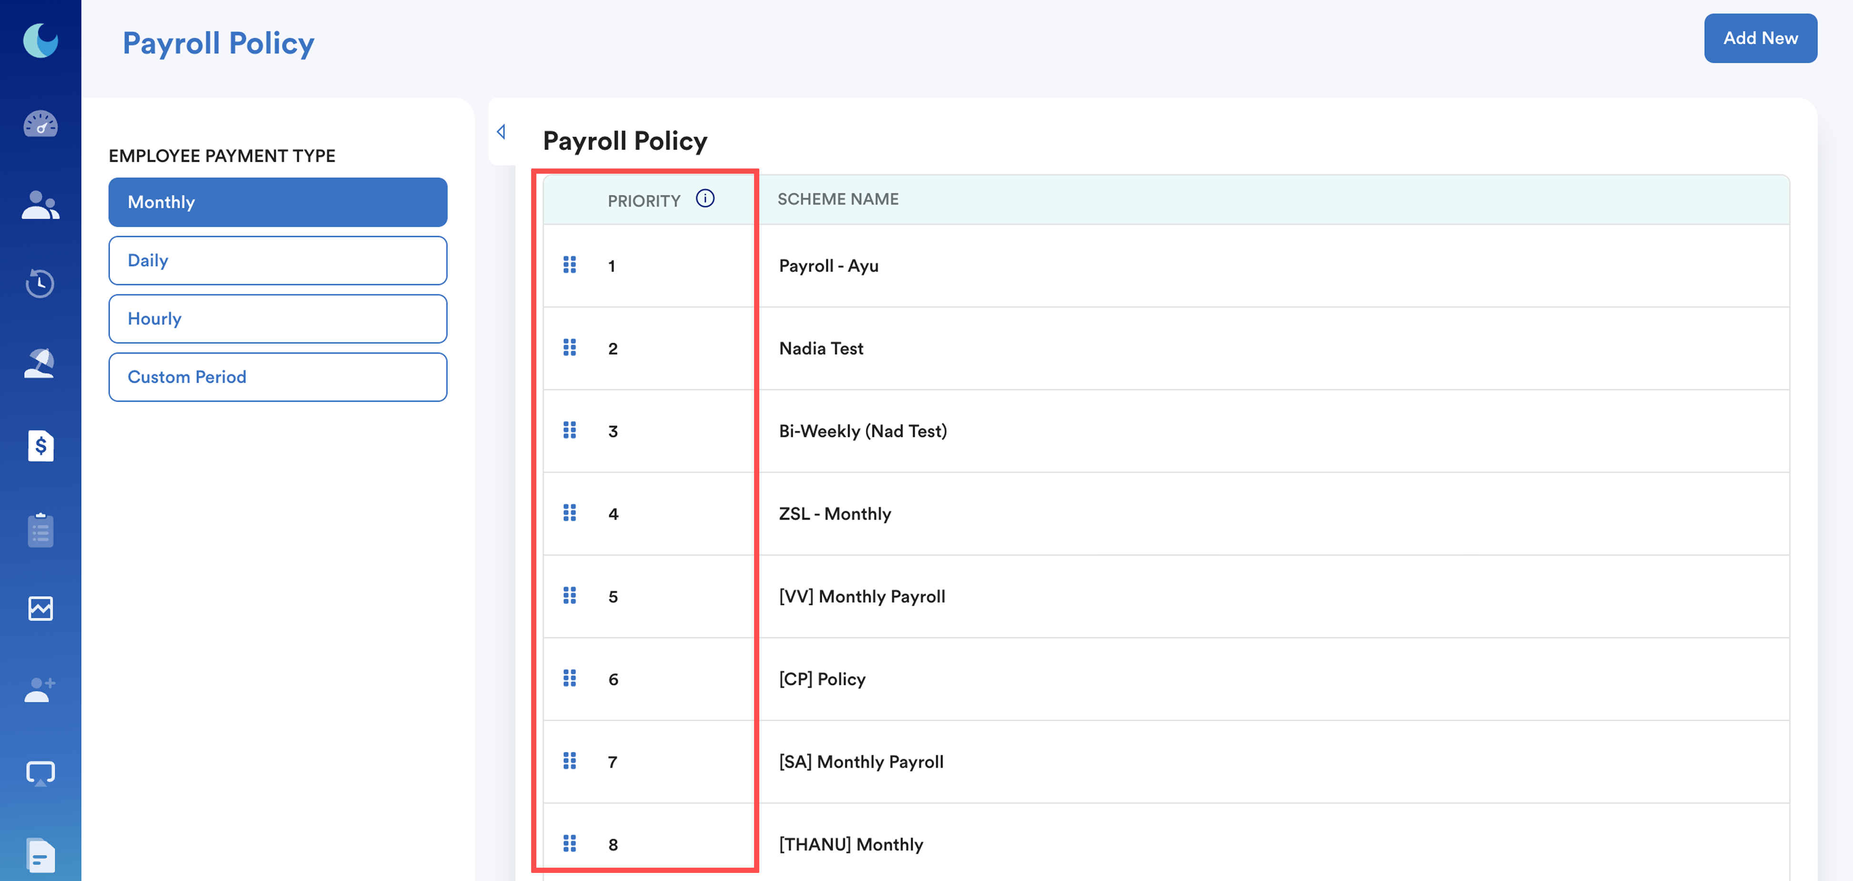
Task: Switch to Hourly payment type
Action: pos(278,318)
